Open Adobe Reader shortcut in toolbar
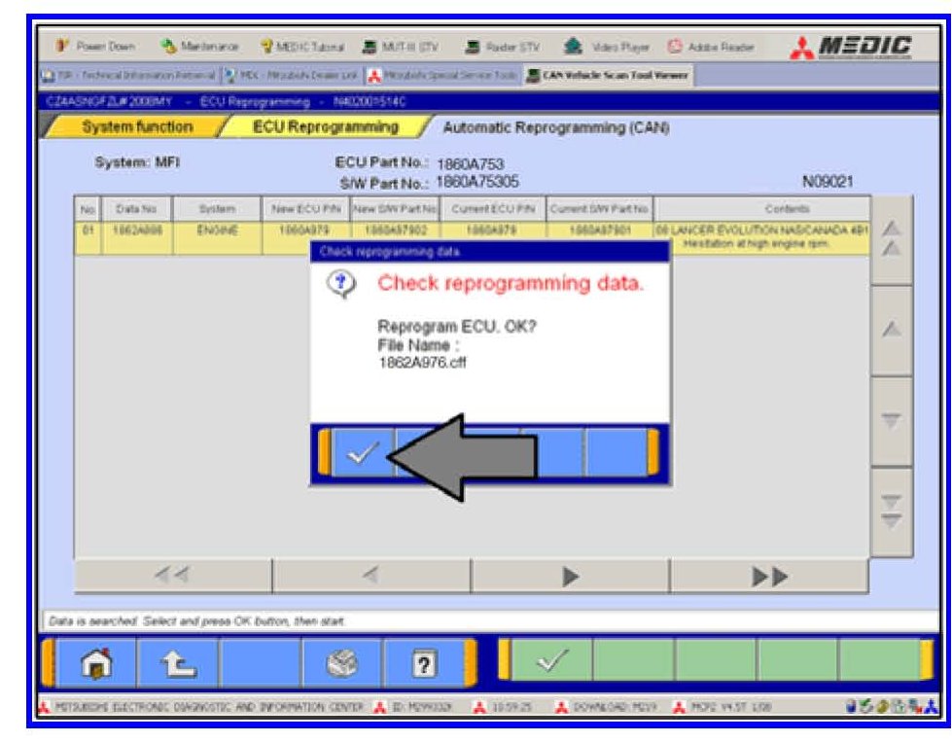This screenshot has width=952, height=742. [x=713, y=48]
